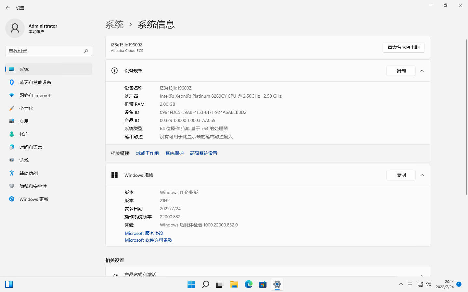
Task: Select 网络和 Internet in sidebar
Action: click(49, 95)
